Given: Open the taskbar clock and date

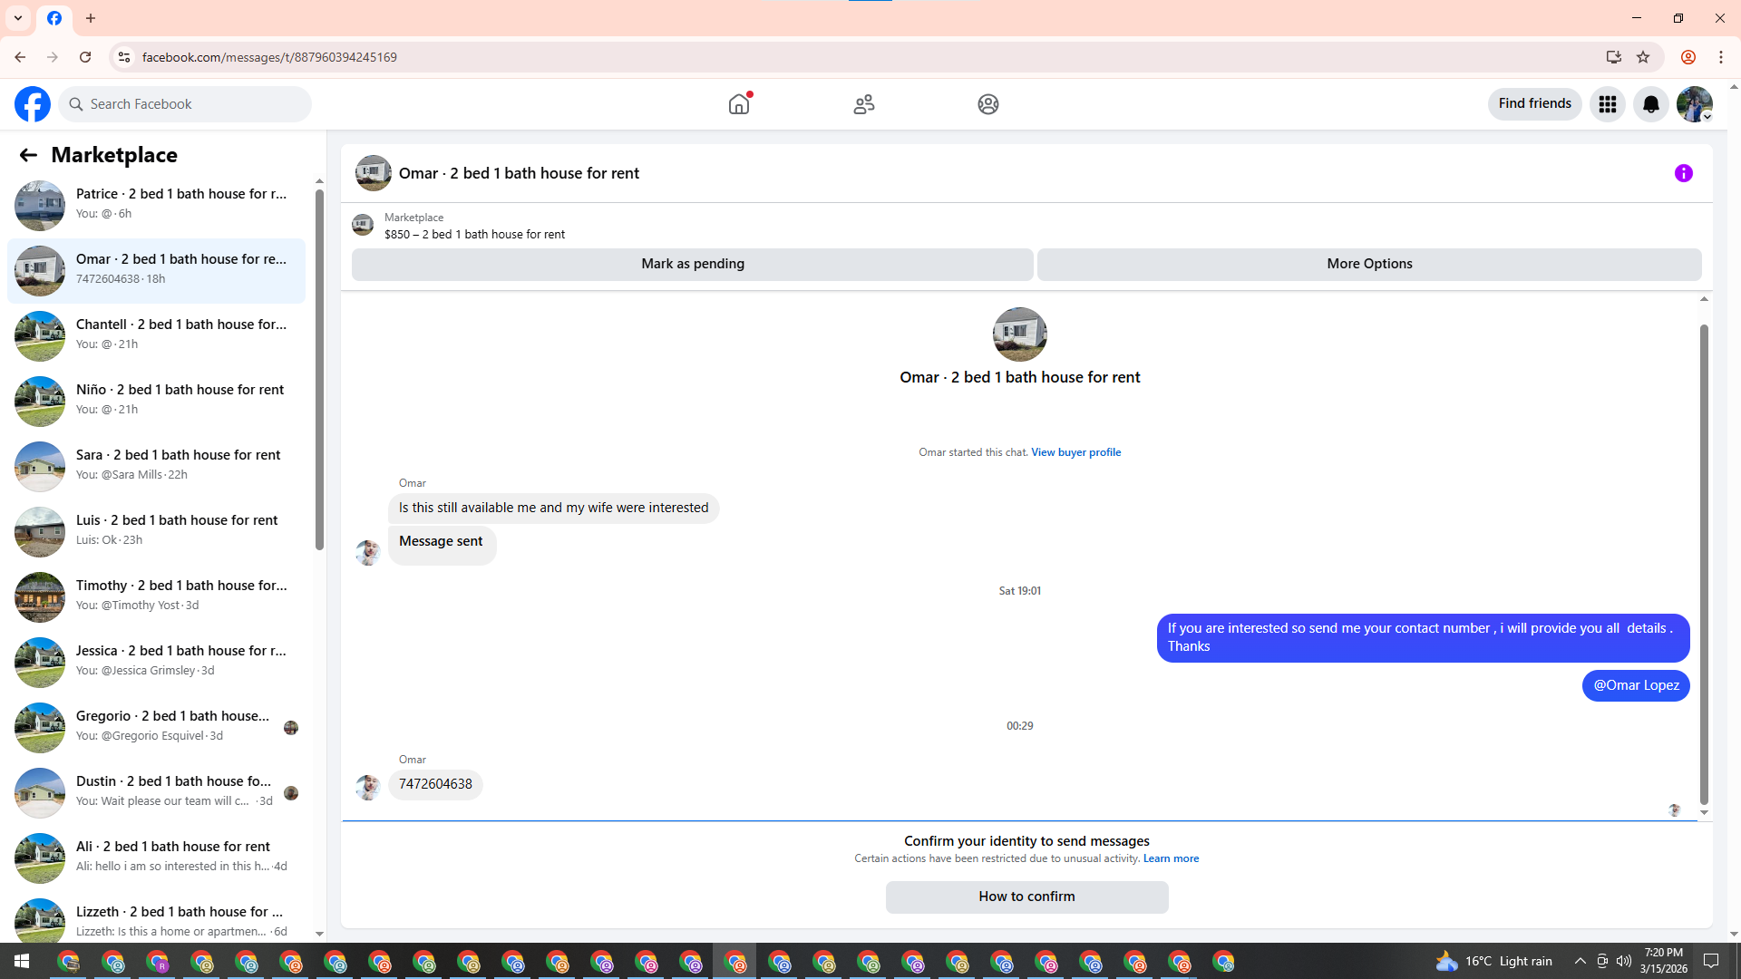Looking at the screenshot, I should pyautogui.click(x=1664, y=961).
